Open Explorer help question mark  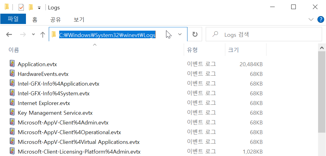click(x=321, y=20)
